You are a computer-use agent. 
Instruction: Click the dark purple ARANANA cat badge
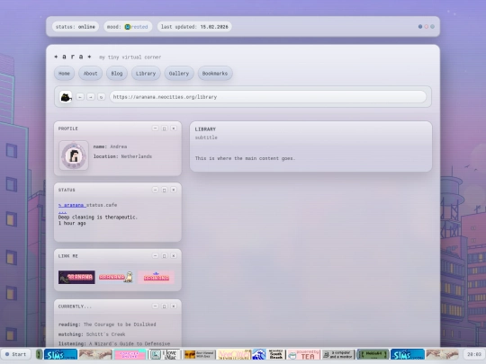76,277
